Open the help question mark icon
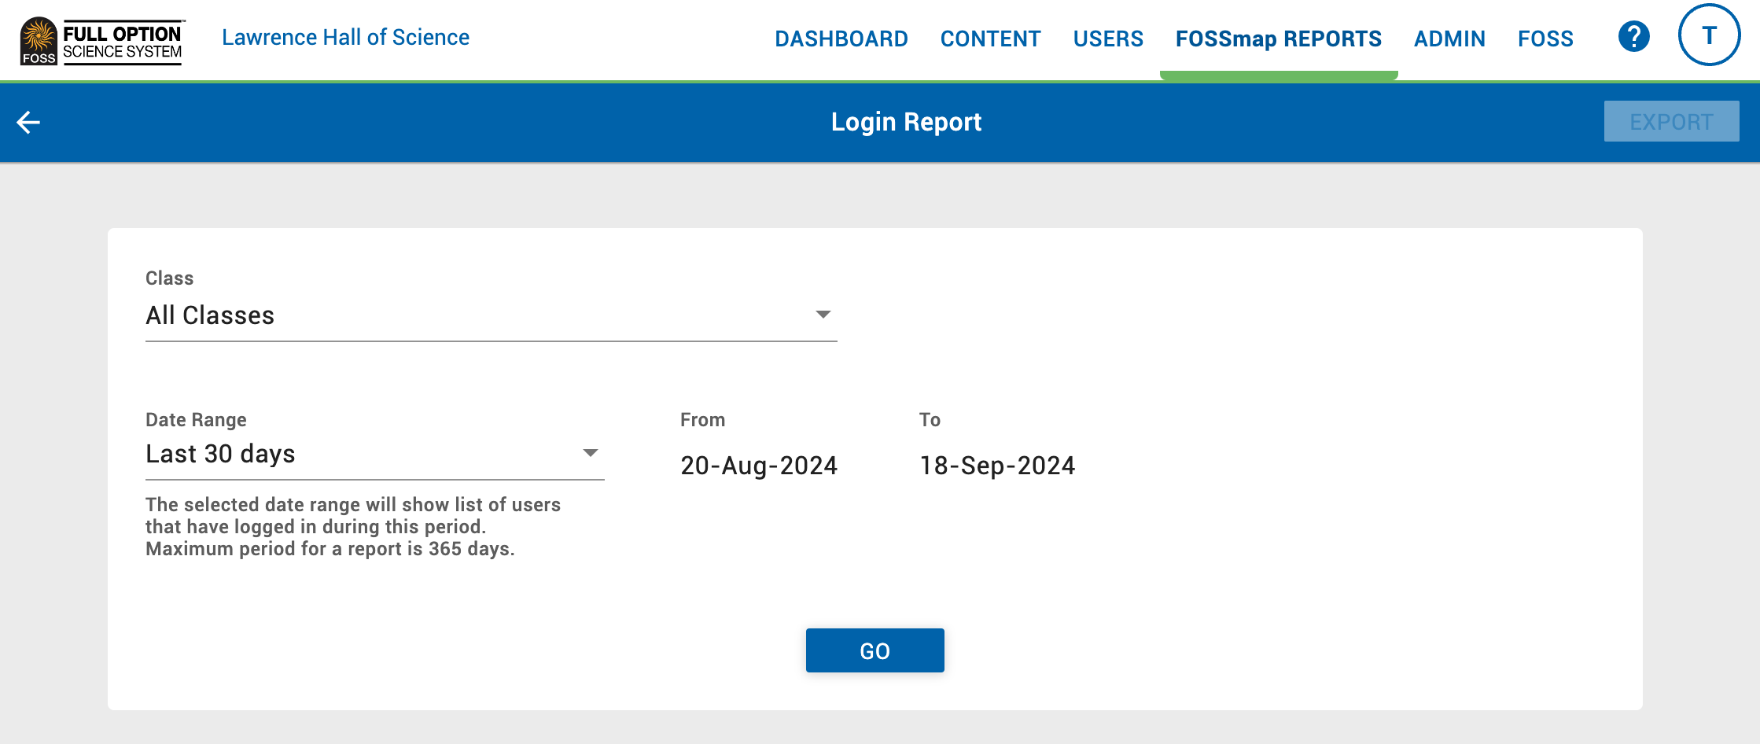 click(1633, 35)
